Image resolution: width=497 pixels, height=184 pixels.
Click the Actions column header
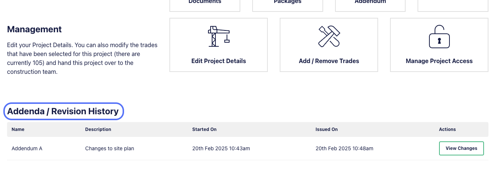click(x=447, y=129)
